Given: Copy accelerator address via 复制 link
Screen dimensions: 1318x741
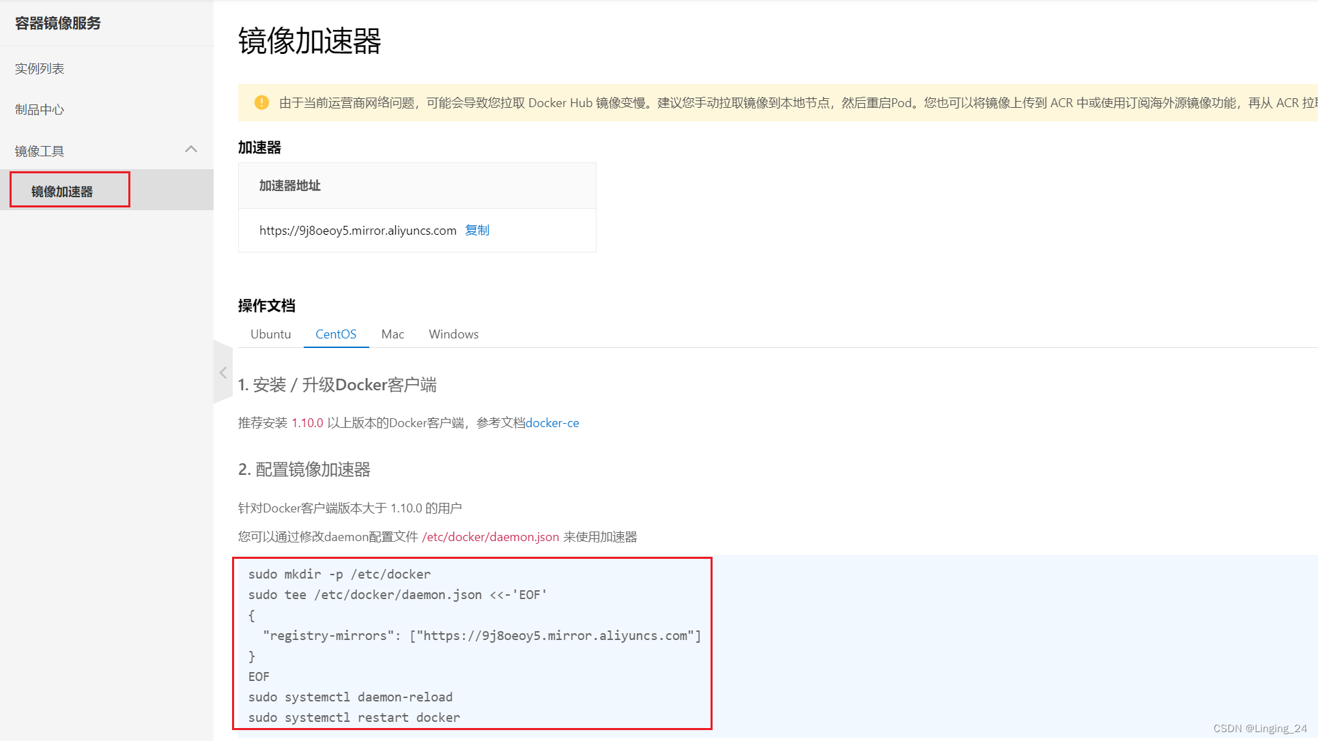Looking at the screenshot, I should coord(477,230).
